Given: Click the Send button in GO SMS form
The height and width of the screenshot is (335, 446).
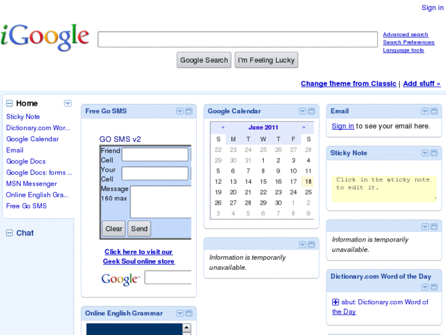Looking at the screenshot, I should point(139,229).
